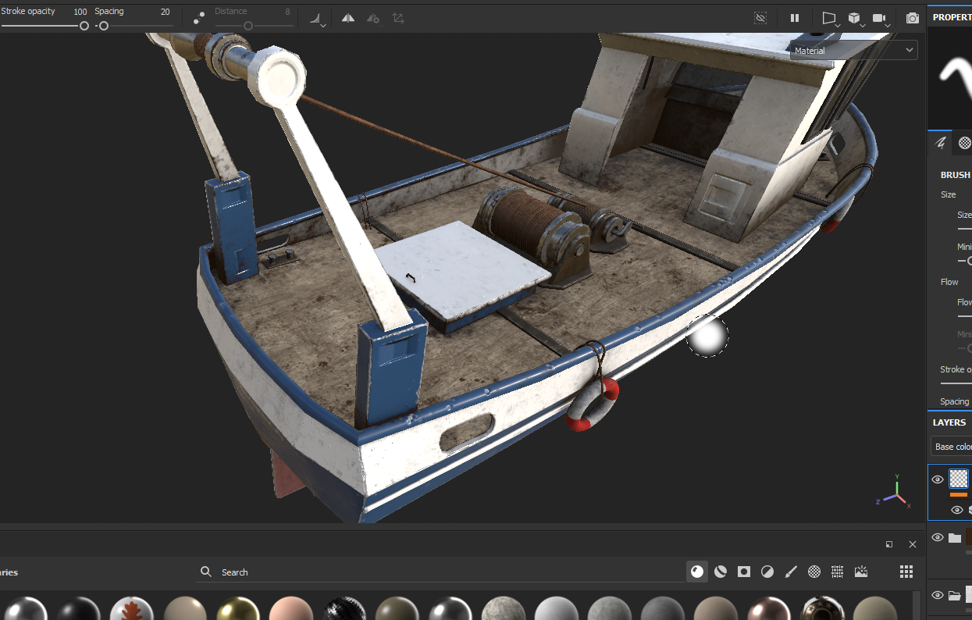Open the Base color channel dropdown

[952, 447]
